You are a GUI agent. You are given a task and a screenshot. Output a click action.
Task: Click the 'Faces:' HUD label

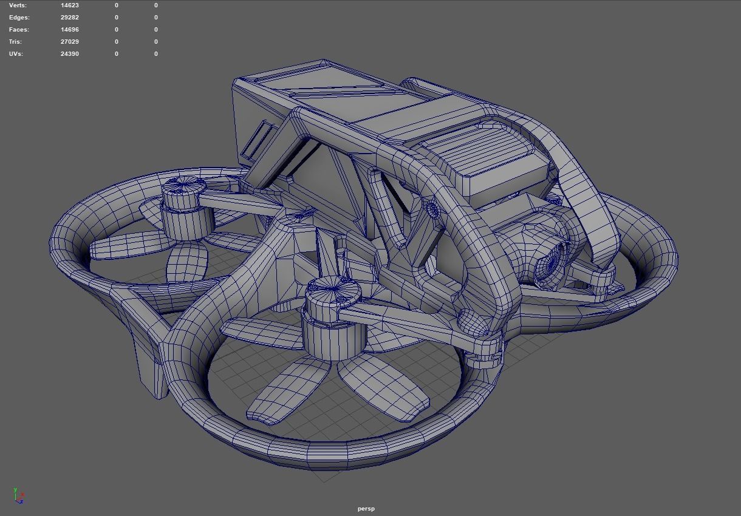point(19,29)
